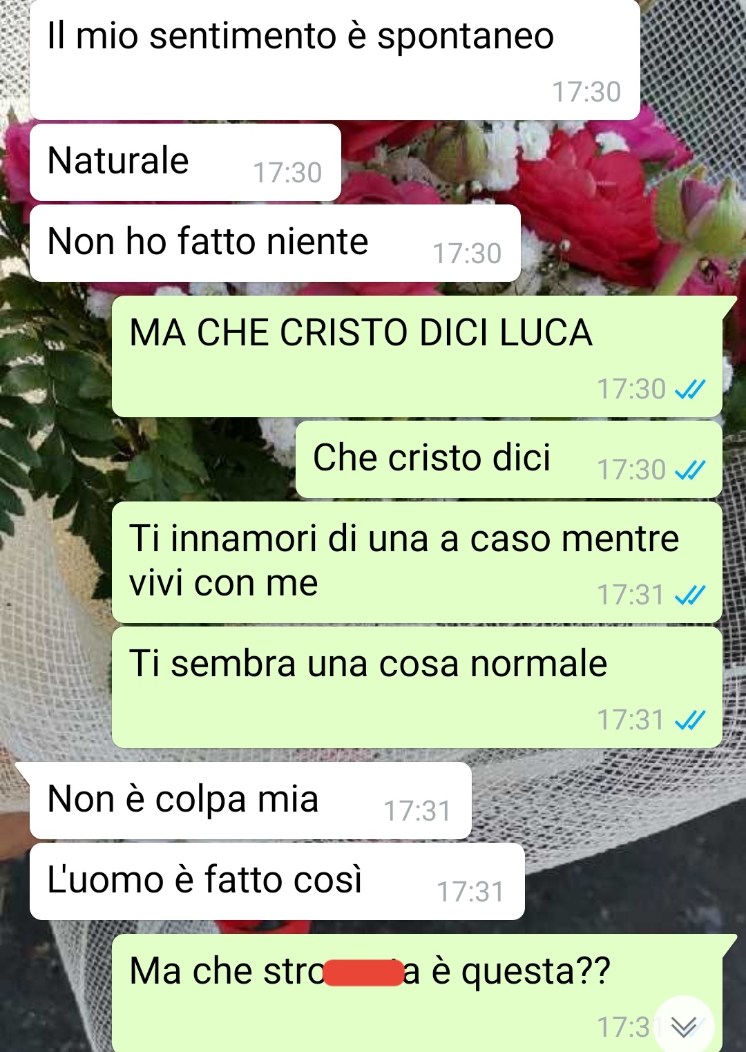Select the 'Il mio sentimento è spontaneo' message
The height and width of the screenshot is (1052, 746).
tap(335, 59)
